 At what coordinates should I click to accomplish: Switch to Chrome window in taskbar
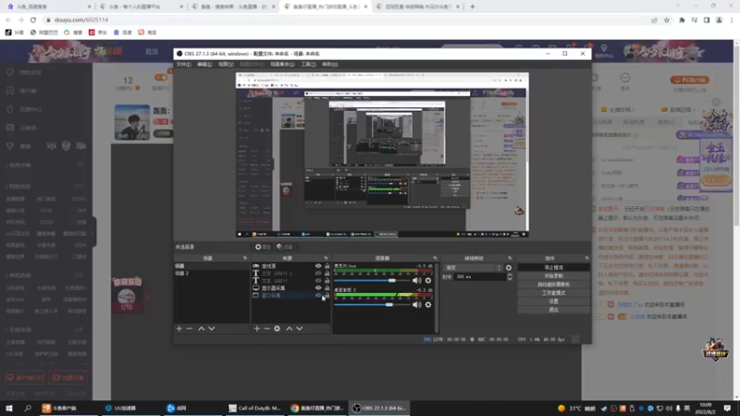(x=317, y=408)
